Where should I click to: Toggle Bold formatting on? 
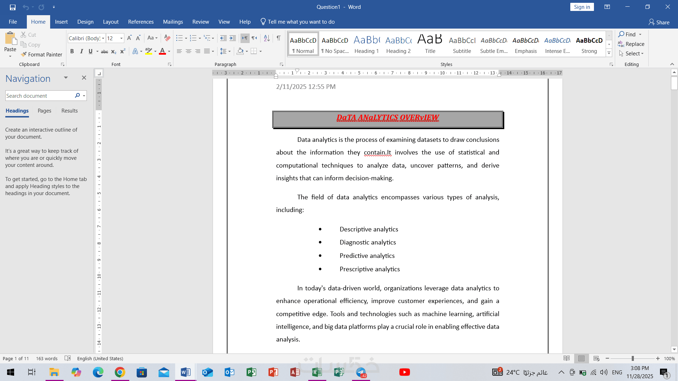[72, 52]
